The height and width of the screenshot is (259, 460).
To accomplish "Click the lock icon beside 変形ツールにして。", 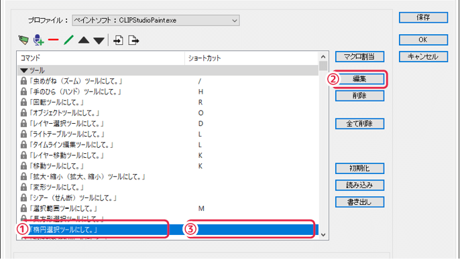I will click(x=23, y=187).
